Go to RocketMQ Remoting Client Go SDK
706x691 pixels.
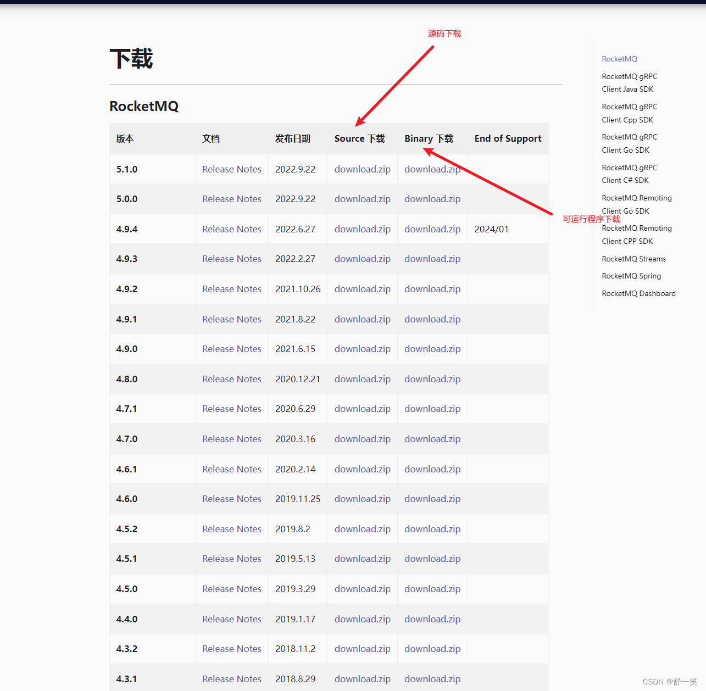tap(637, 204)
